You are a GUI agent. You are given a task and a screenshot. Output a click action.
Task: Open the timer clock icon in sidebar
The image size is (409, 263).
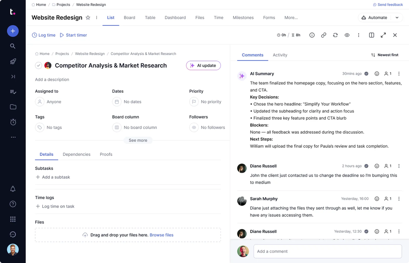(13, 122)
